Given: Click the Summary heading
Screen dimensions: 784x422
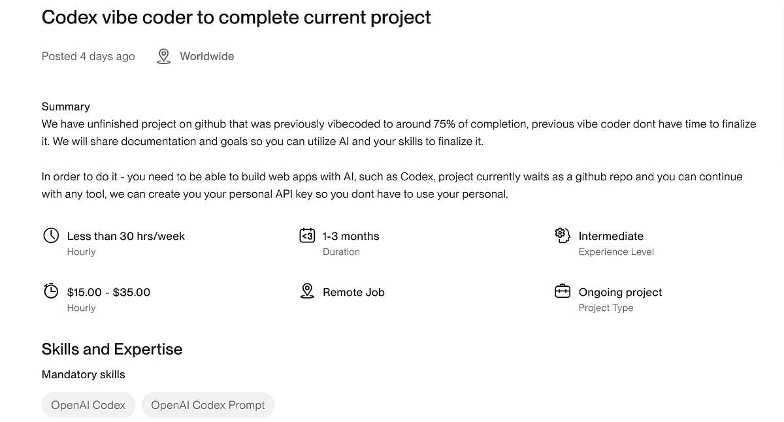Looking at the screenshot, I should 66,106.
